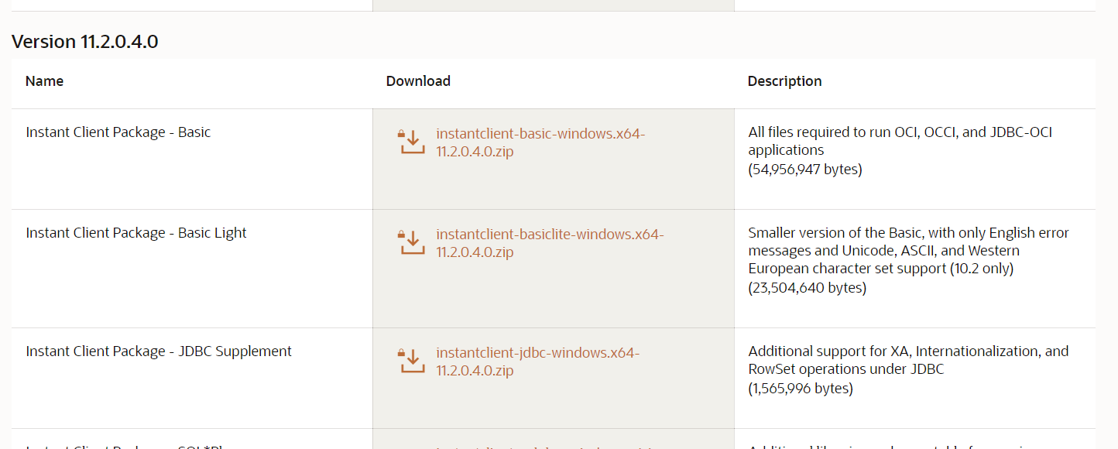Select the Version 11.2.0.4.0 heading
This screenshot has height=449, width=1118.
(85, 42)
